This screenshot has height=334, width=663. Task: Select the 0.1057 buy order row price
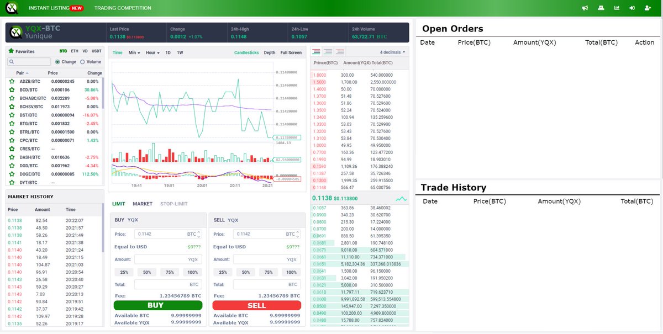(x=320, y=208)
